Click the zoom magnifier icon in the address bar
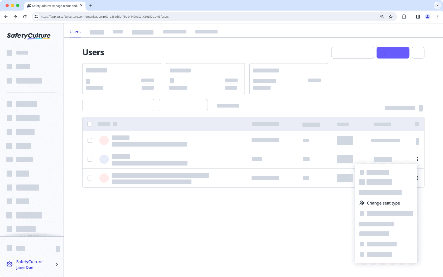This screenshot has height=277, width=443. click(382, 16)
